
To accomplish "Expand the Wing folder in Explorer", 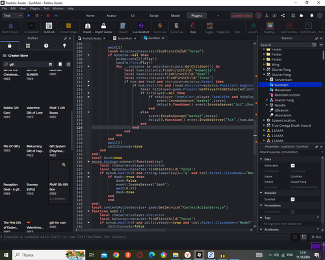I will (264, 64).
